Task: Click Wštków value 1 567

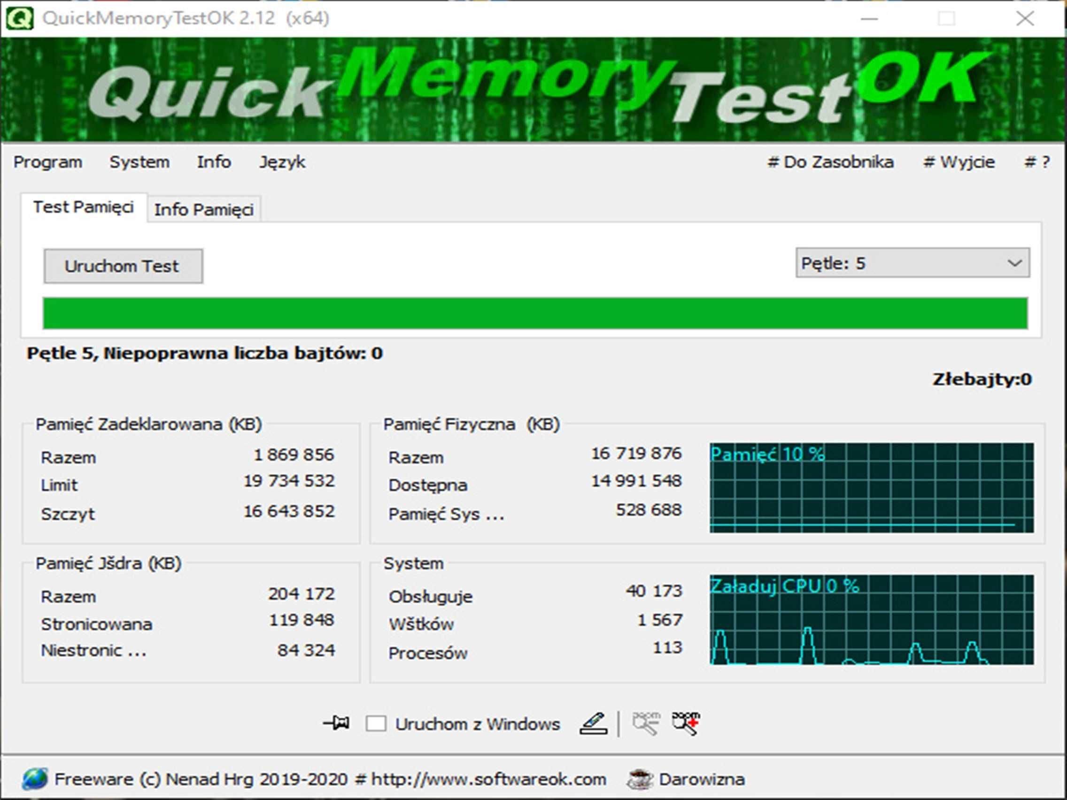Action: (x=659, y=620)
